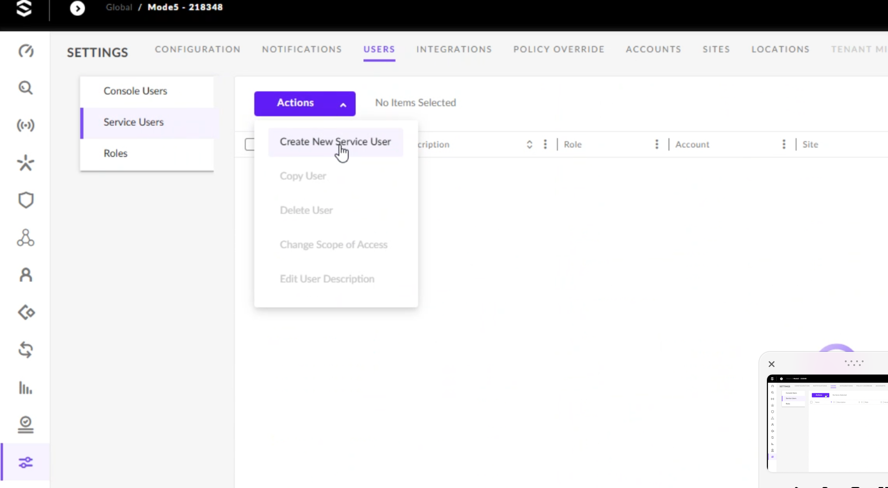Collapse the Actions dropdown button
The image size is (888, 488).
click(x=305, y=103)
